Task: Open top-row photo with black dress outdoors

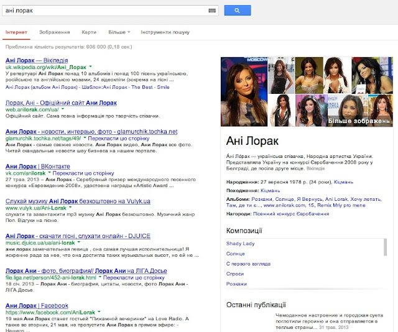Action: click(x=281, y=75)
